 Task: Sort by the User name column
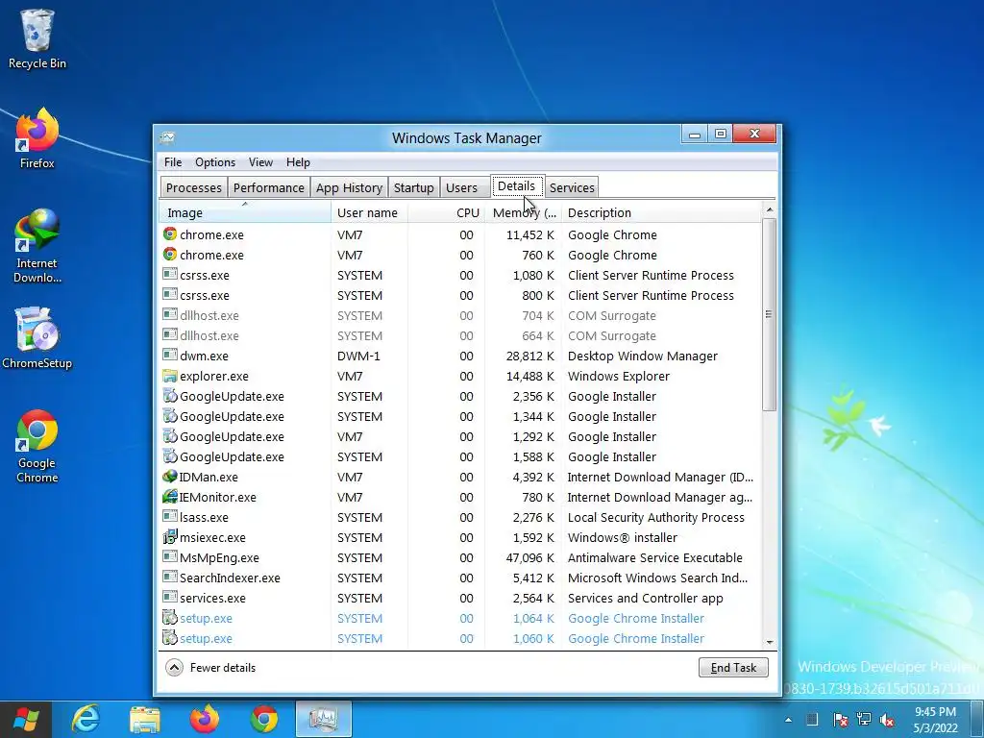coord(369,212)
